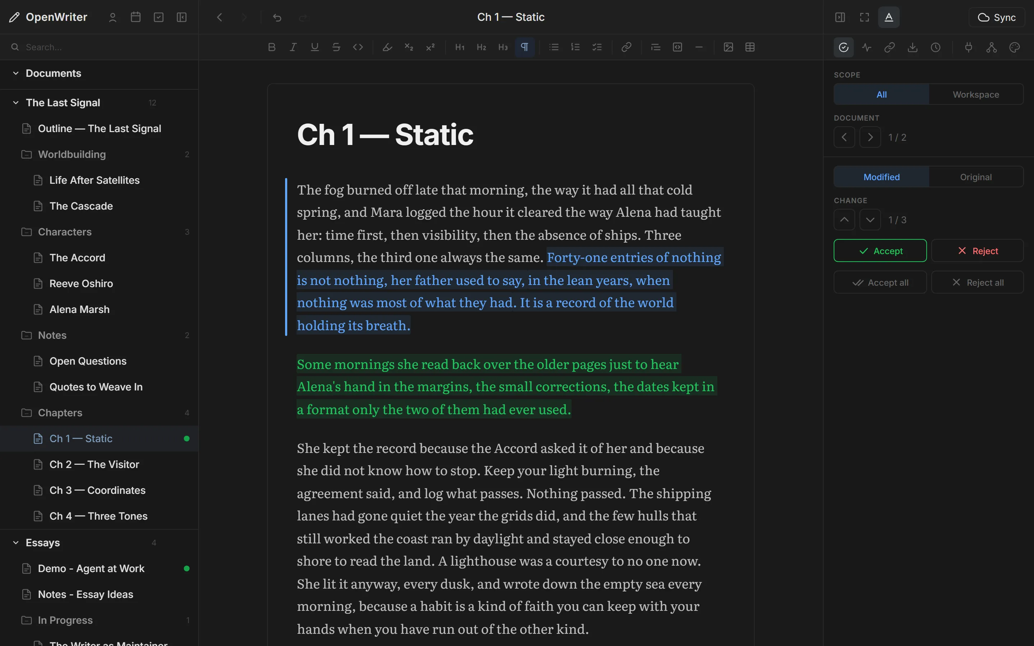This screenshot has height=646, width=1034.
Task: Accept the current change
Action: pyautogui.click(x=880, y=251)
